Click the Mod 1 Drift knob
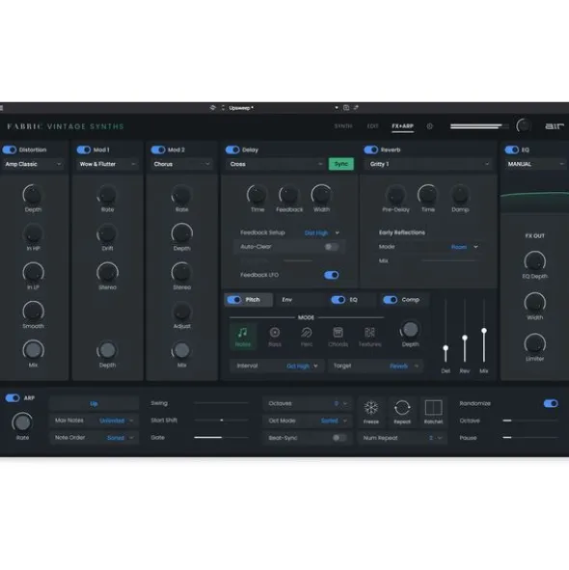Image resolution: width=569 pixels, height=570 pixels. [x=107, y=233]
